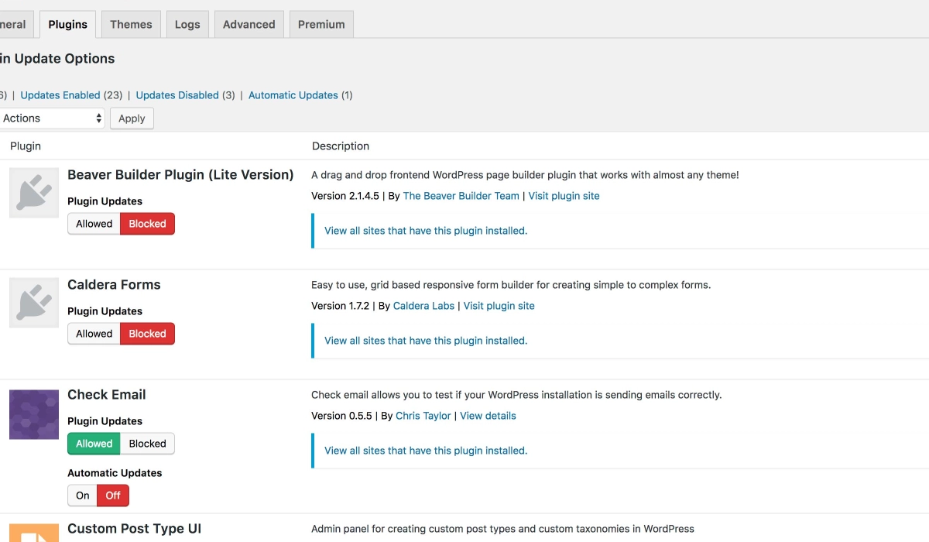
Task: Open the Chris Taylor author link
Action: pos(423,416)
